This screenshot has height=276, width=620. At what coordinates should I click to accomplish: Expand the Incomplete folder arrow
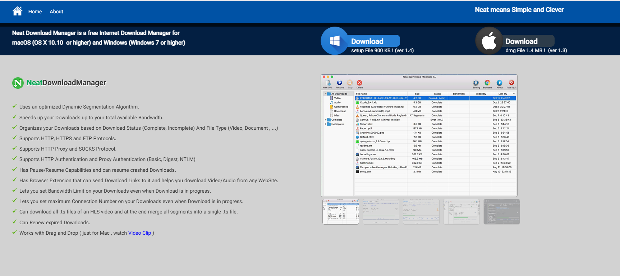[x=326, y=124]
